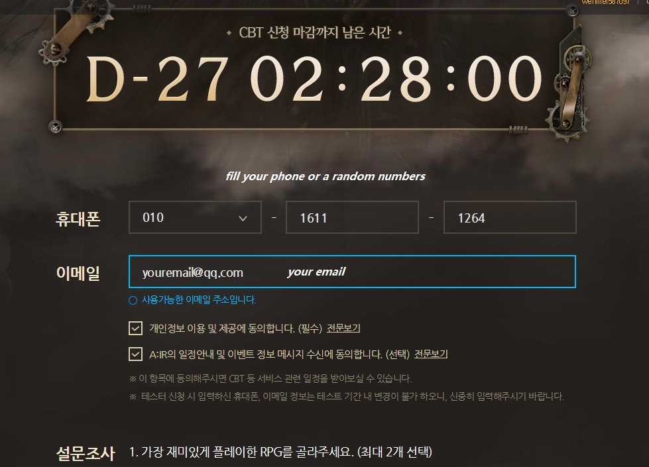
Task: Uncheck the 개인정보 이용 및 제공 consent checkbox
Action: click(135, 329)
